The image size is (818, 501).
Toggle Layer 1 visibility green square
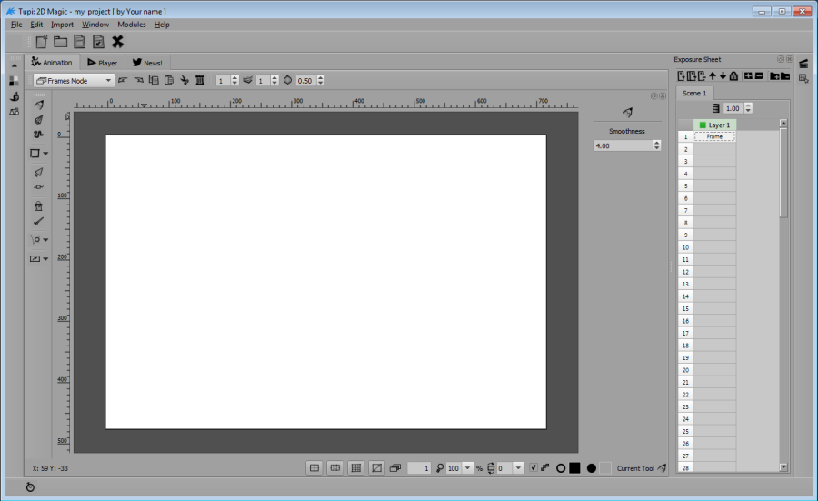(x=703, y=125)
